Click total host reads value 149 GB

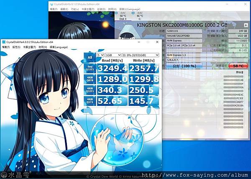point(238,31)
